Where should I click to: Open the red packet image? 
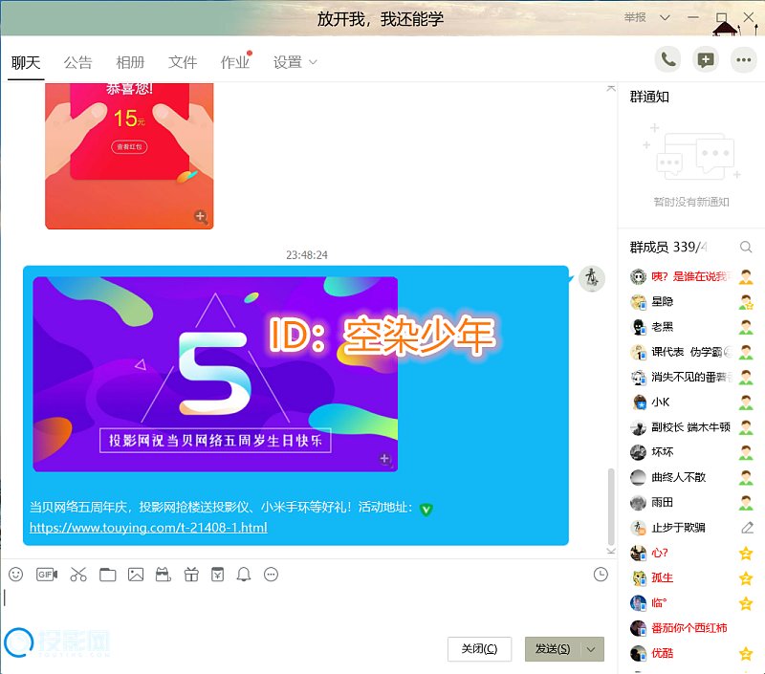[x=129, y=156]
